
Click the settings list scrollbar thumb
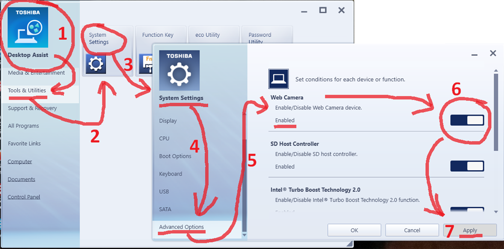496,112
